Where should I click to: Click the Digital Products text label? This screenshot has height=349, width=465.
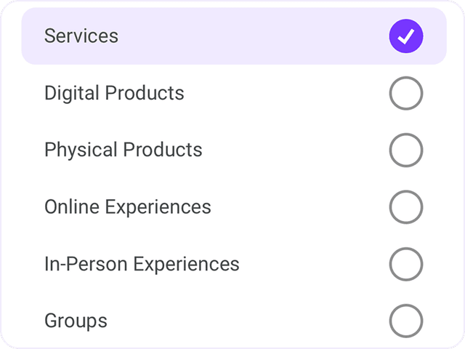[x=114, y=93]
